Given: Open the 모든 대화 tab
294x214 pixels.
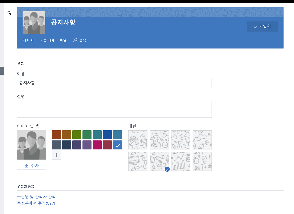Looking at the screenshot, I should tap(47, 40).
